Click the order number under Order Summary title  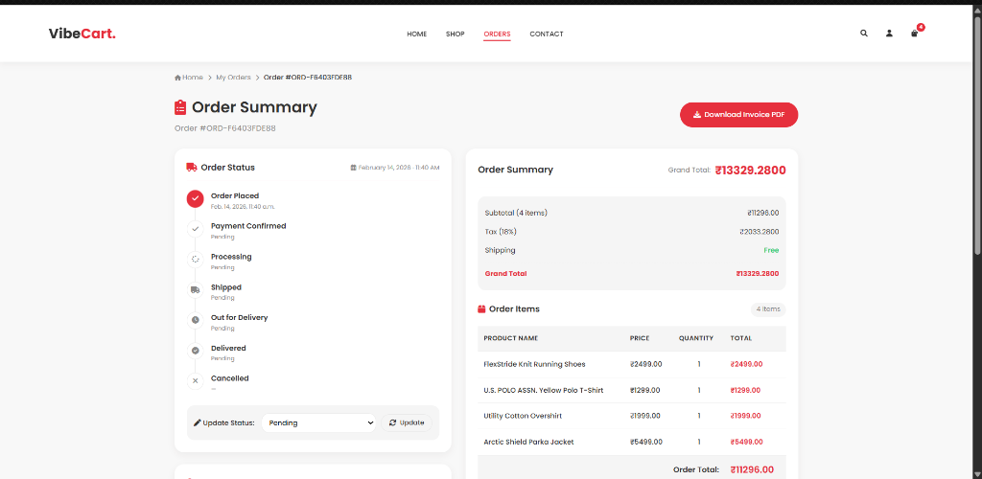tap(225, 128)
